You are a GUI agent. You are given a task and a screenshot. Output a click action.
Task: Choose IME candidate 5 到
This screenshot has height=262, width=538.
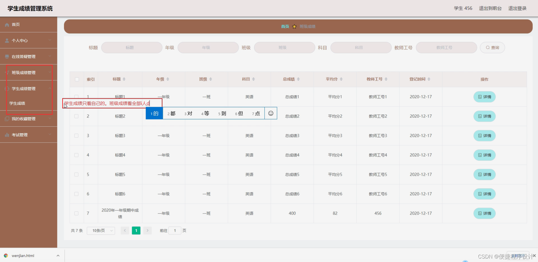pyautogui.click(x=222, y=113)
